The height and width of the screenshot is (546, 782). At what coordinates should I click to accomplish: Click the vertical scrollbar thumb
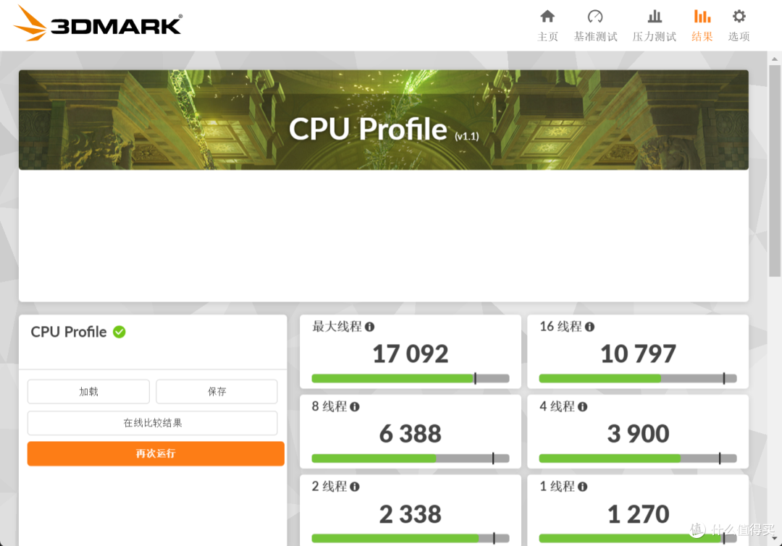pos(775,171)
